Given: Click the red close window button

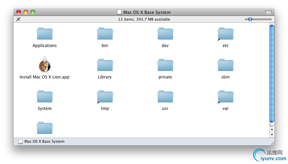Looking at the screenshot, I should 19,12.
